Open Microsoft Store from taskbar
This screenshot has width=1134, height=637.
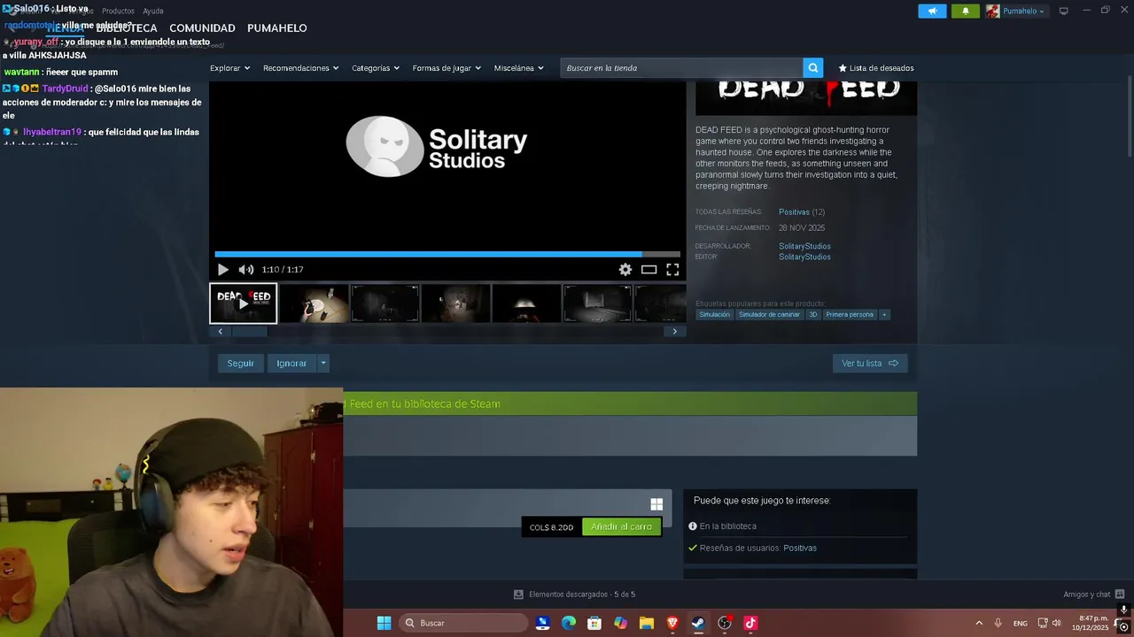pyautogui.click(x=594, y=623)
